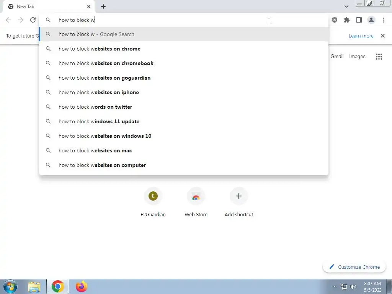Choose suggestion 'websites on windows 10'
Screen dimensions: 392x294
pyautogui.click(x=184, y=136)
